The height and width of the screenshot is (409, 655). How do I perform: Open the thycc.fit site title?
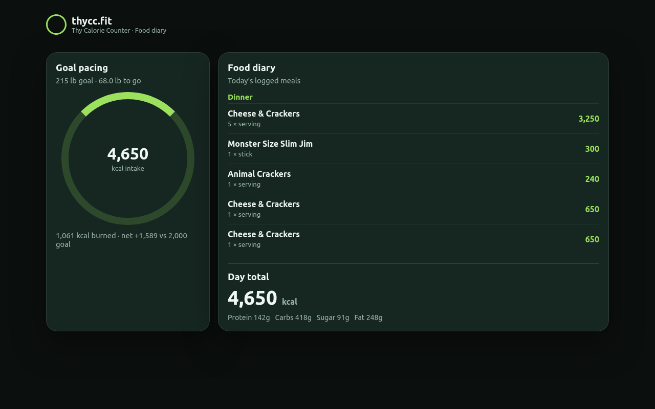92,21
